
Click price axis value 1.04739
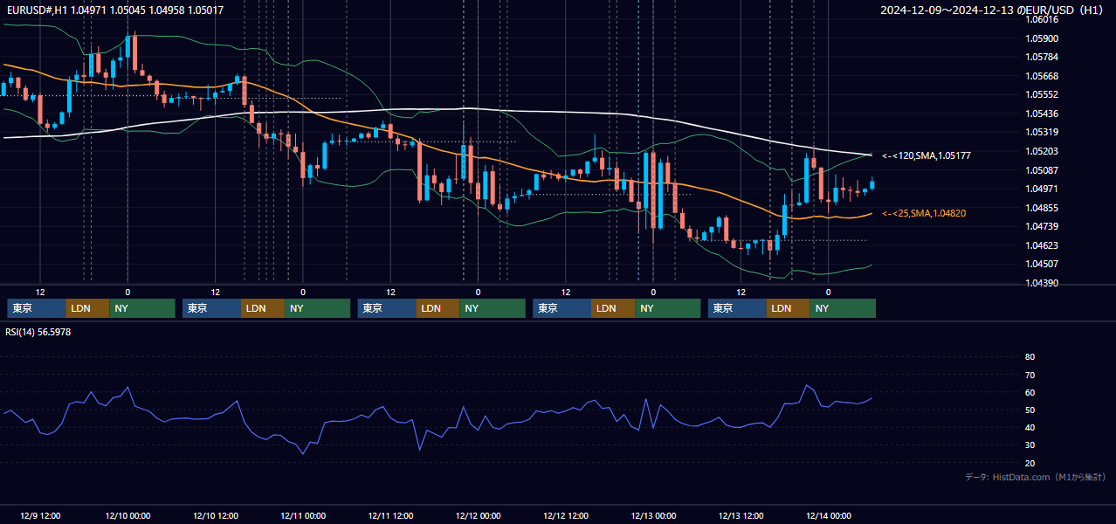(x=1041, y=226)
